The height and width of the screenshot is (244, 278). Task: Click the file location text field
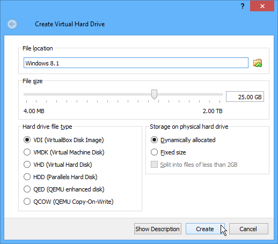tap(136, 63)
